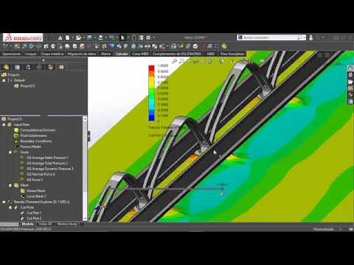The height and width of the screenshot is (265, 354).
Task: Click the SolidWorks logo menu
Action: (24, 38)
